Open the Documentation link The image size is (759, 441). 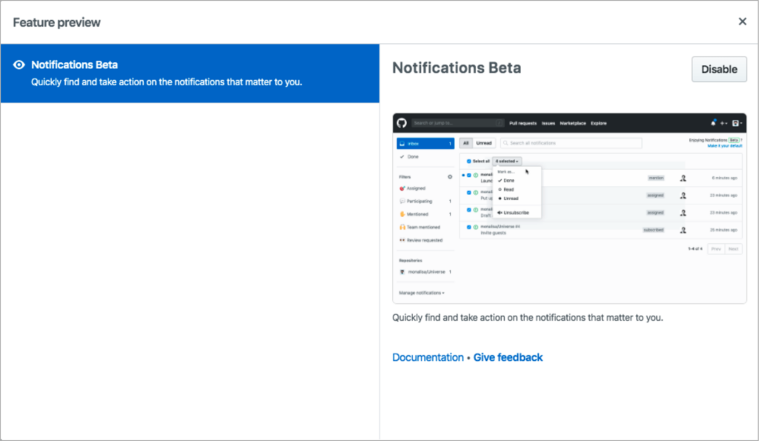pyautogui.click(x=428, y=357)
